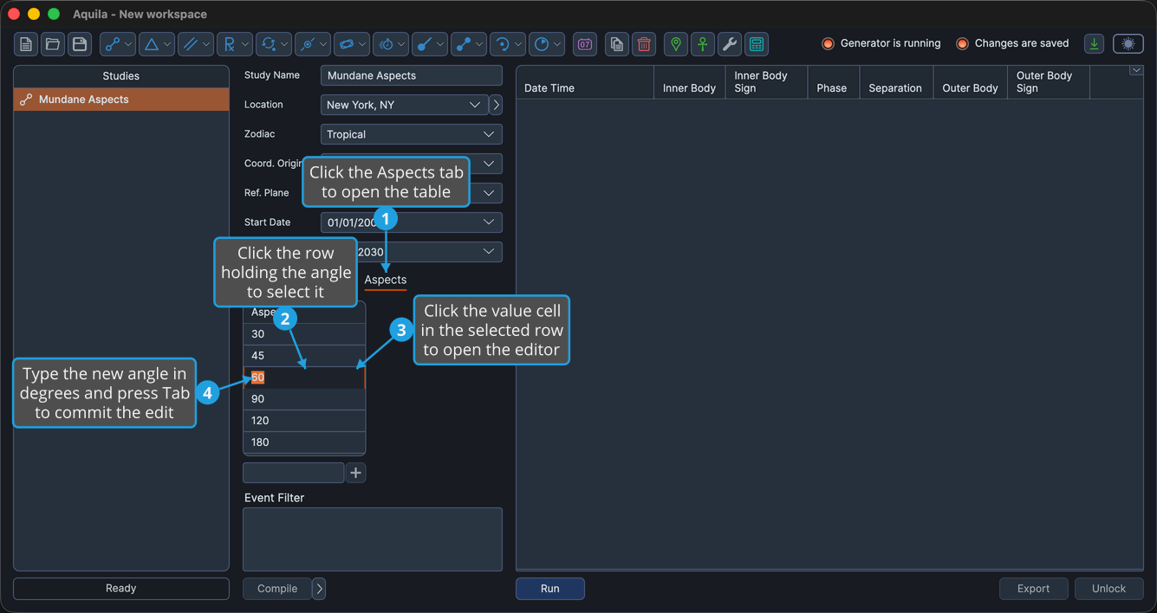Click the Date Time column header

point(585,82)
